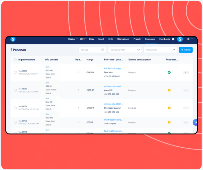Click order number 14488093
The image size is (203, 170).
pyautogui.click(x=23, y=71)
